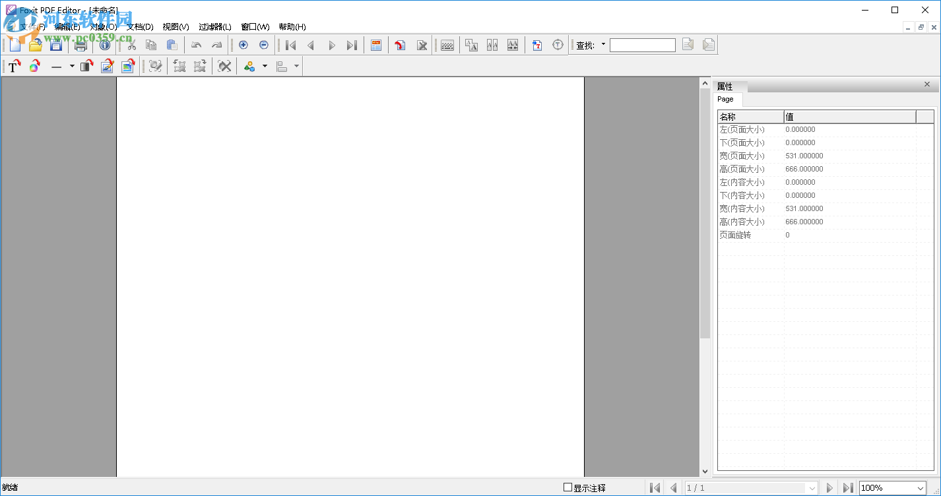Click the Print icon on the toolbar
Viewport: 941px width, 496px height.
(81, 45)
